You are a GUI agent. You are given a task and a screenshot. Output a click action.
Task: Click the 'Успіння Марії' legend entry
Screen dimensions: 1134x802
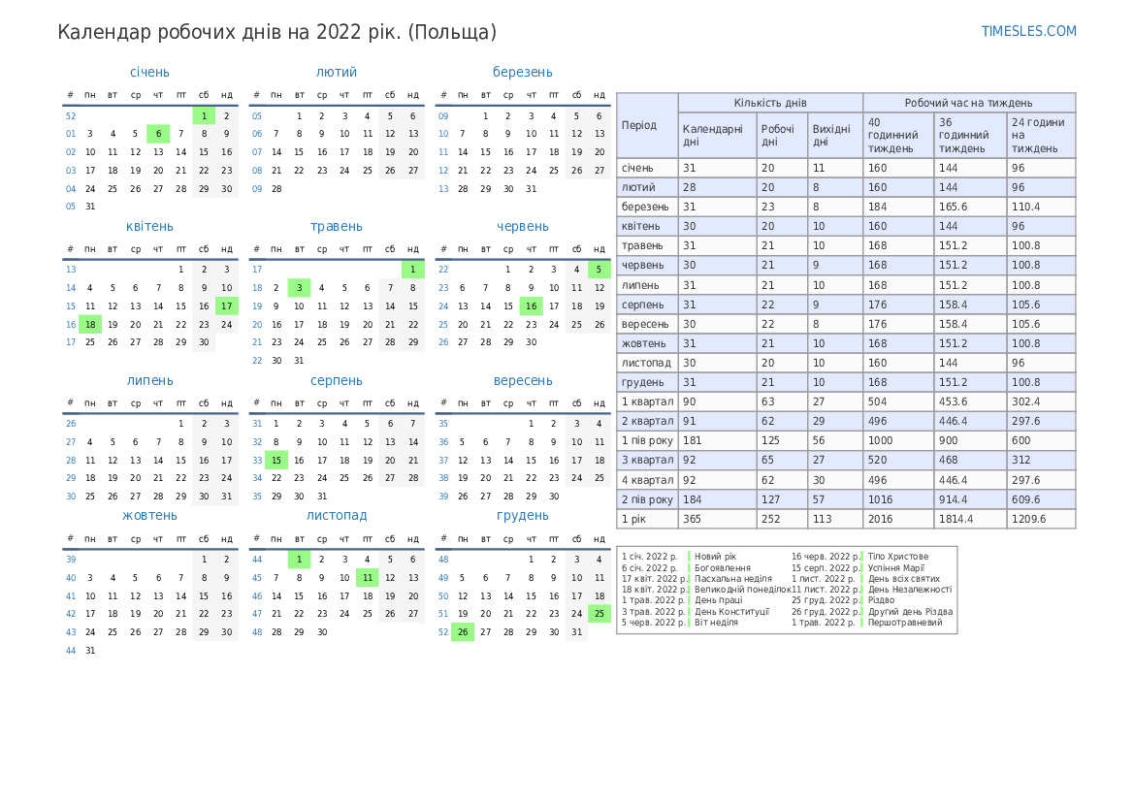[x=896, y=568]
